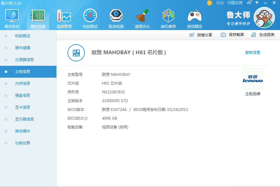Click the BIOS size value 4096 KB
280x187 pixels.
tap(110, 118)
